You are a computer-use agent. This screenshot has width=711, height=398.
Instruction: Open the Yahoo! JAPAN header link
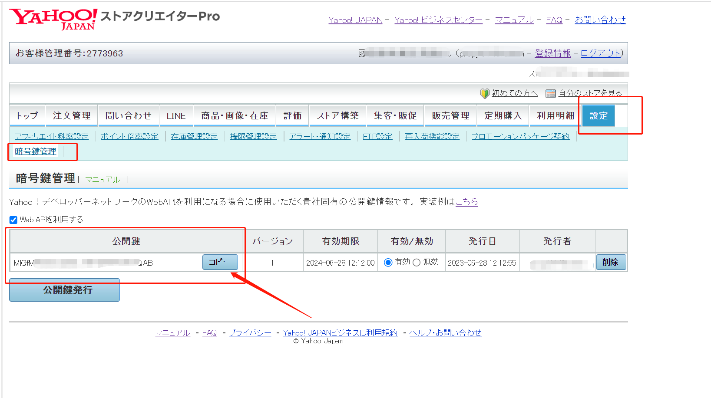click(x=356, y=20)
